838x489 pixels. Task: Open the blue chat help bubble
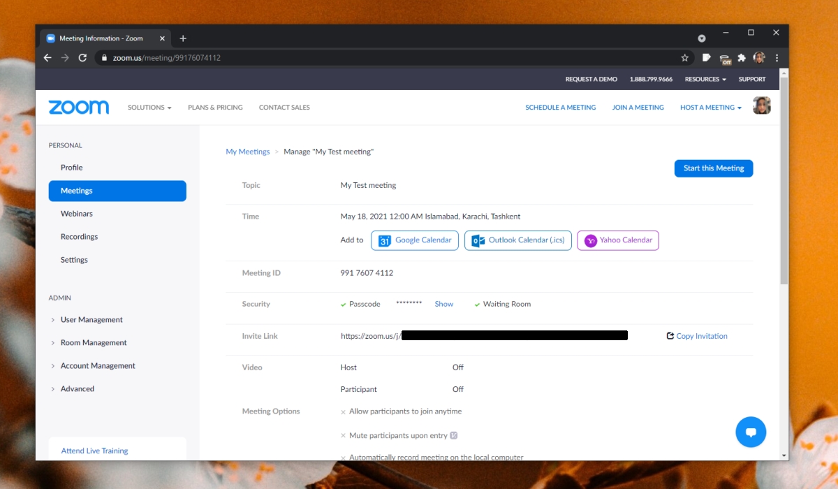[x=751, y=432]
